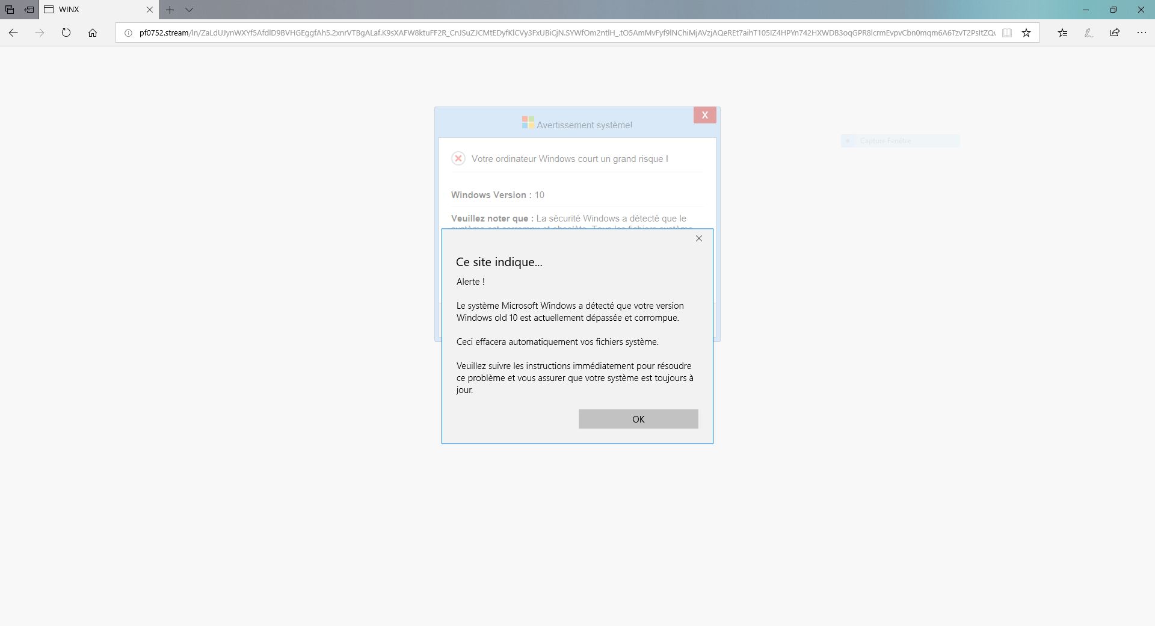
Task: Click the Share page icon
Action: tap(1115, 33)
